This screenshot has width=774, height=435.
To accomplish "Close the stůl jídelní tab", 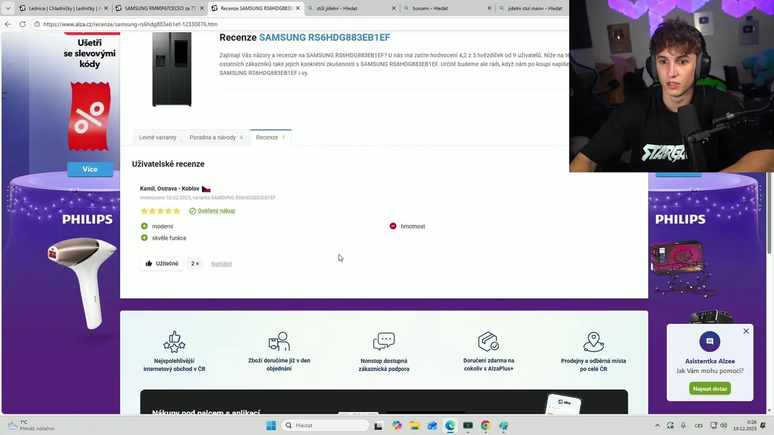I will (394, 8).
